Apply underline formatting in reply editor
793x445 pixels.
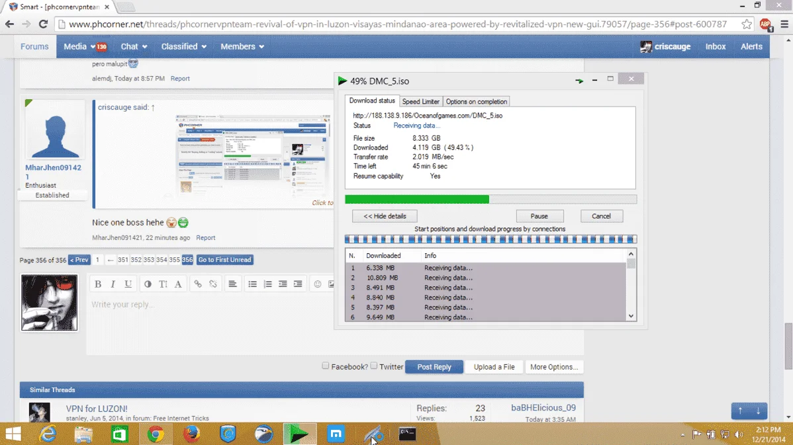[x=128, y=284]
